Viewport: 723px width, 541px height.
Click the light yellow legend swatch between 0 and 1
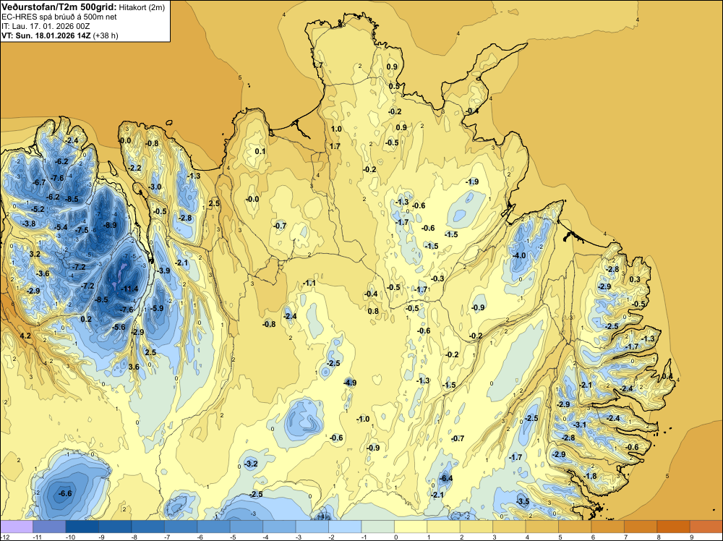coord(411,527)
